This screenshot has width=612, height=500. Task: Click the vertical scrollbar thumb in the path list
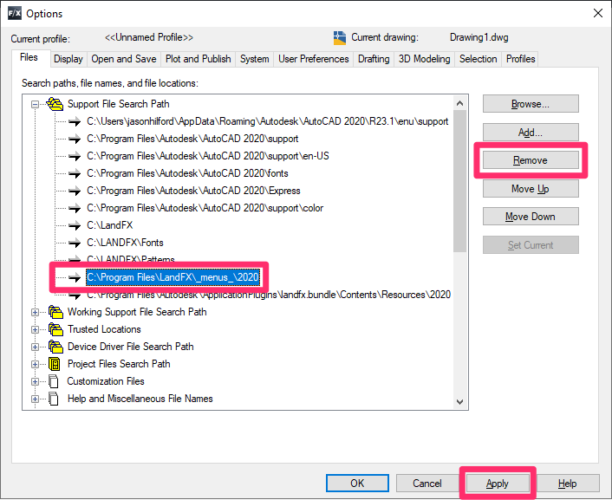coord(460,181)
